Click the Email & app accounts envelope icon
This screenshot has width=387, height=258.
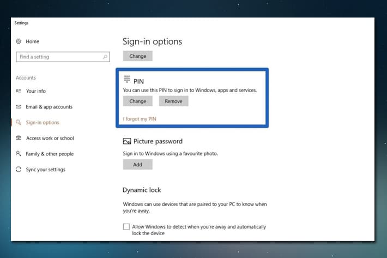click(19, 107)
